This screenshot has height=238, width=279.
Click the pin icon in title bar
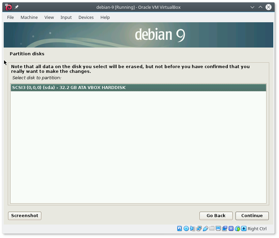[17, 7]
